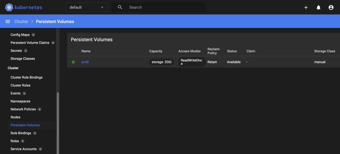This screenshot has width=340, height=154.
Task: Click the N badge beside Config Maps
Action: 33,35
